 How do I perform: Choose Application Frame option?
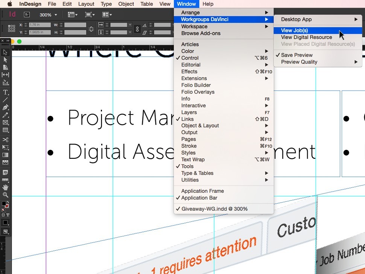click(x=224, y=191)
